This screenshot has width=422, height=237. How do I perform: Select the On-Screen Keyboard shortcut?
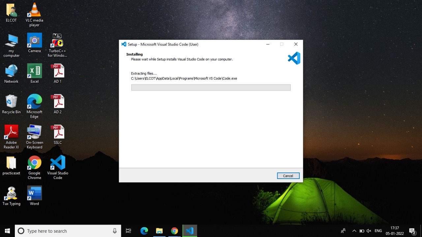pos(34,137)
